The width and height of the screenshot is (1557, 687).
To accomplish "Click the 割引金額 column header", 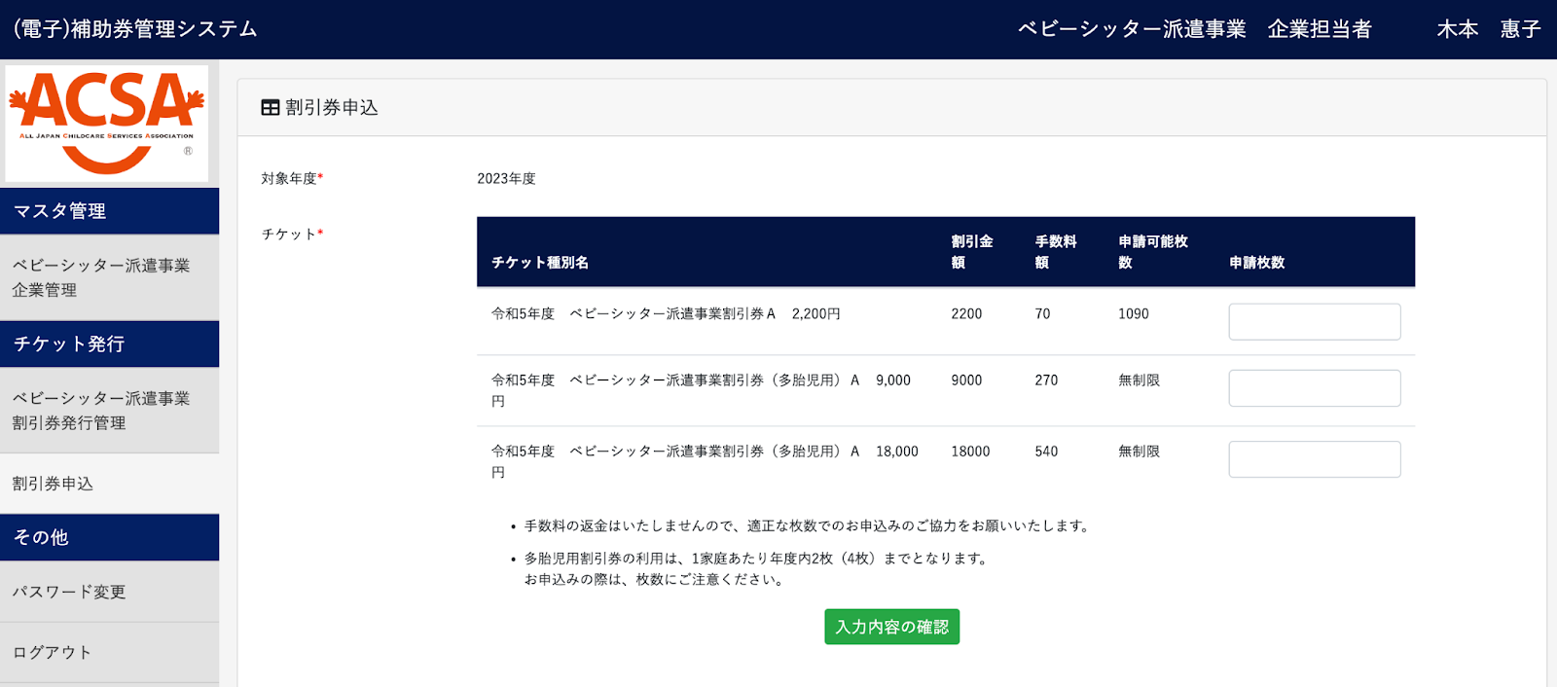I will [972, 252].
